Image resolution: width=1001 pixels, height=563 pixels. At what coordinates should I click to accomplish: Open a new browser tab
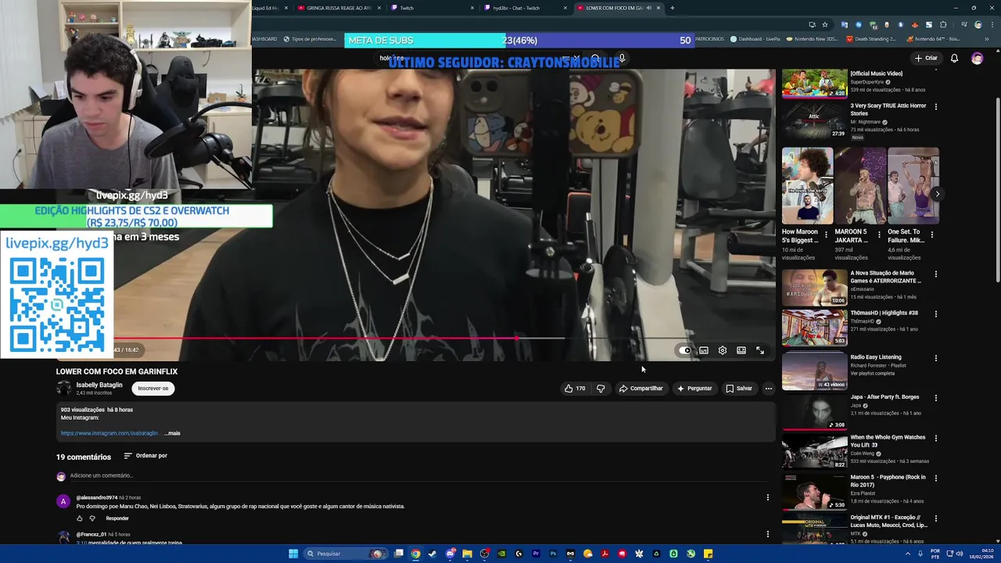672,8
